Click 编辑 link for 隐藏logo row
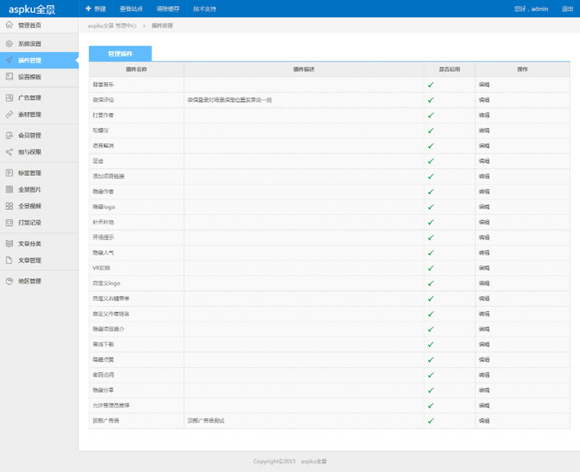Viewport: 580px width, 472px height. click(484, 207)
